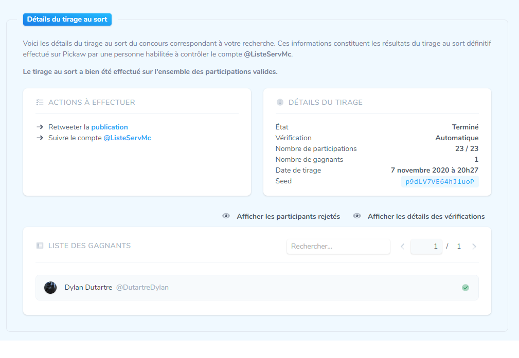
Task: Click the seed code p9dLV7VE64hJ1uoP
Action: tap(440, 181)
